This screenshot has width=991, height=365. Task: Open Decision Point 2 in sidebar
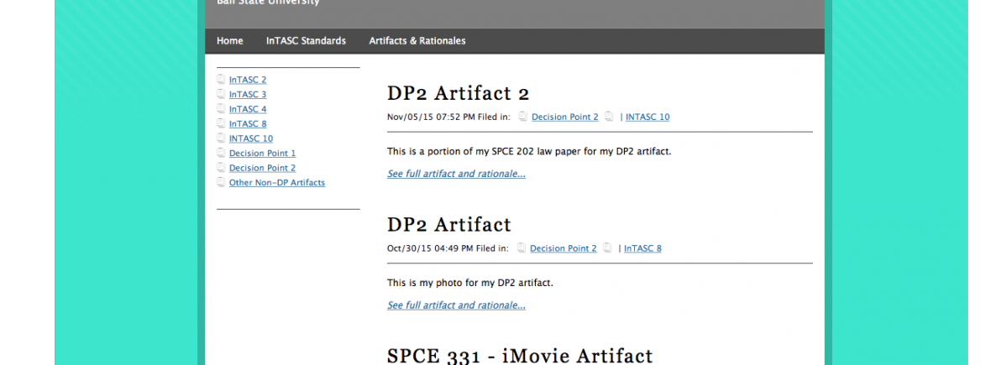pyautogui.click(x=262, y=168)
